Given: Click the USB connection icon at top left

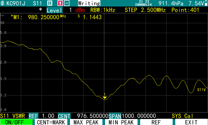Looking at the screenshot, I should [x=3, y=3].
